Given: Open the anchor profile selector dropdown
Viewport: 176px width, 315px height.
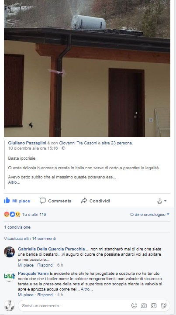Looking at the screenshot, I should click(162, 201).
